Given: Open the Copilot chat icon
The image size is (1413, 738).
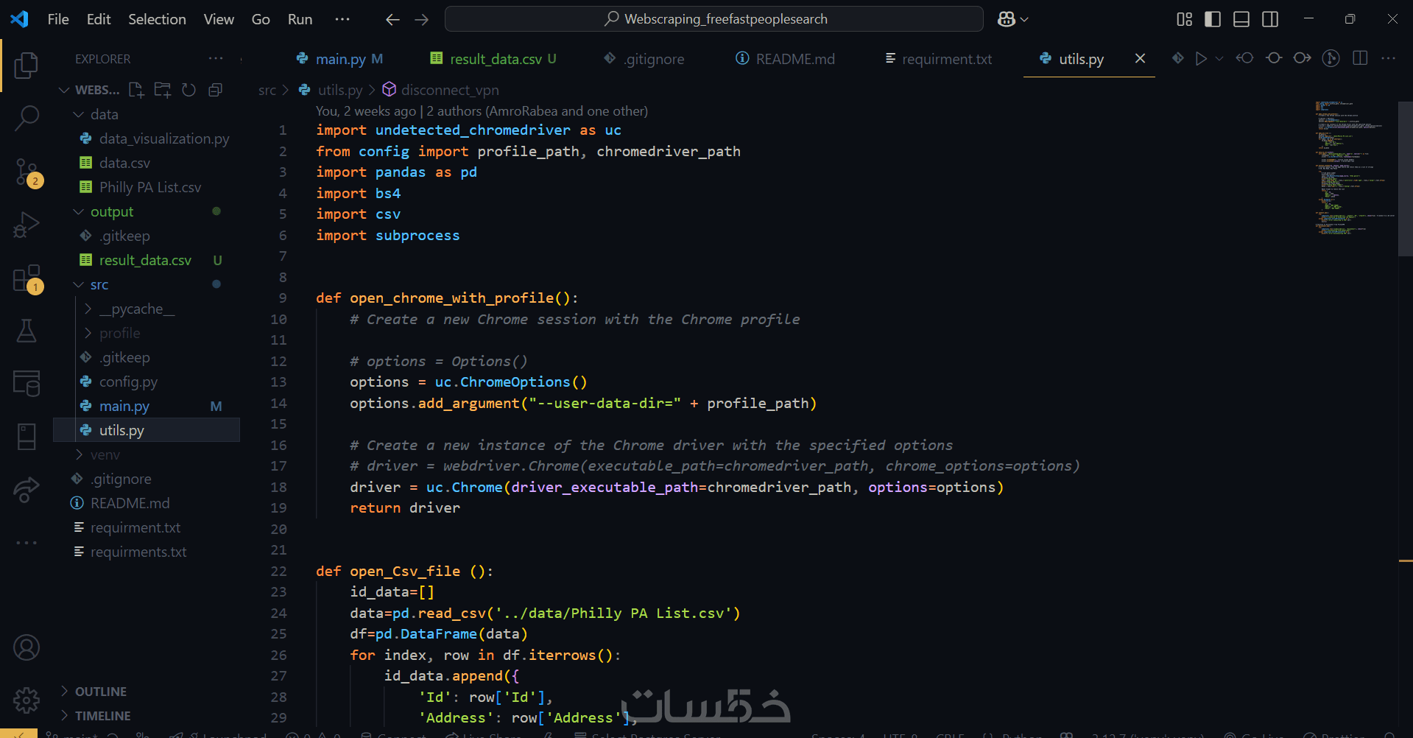Looking at the screenshot, I should (x=1007, y=19).
